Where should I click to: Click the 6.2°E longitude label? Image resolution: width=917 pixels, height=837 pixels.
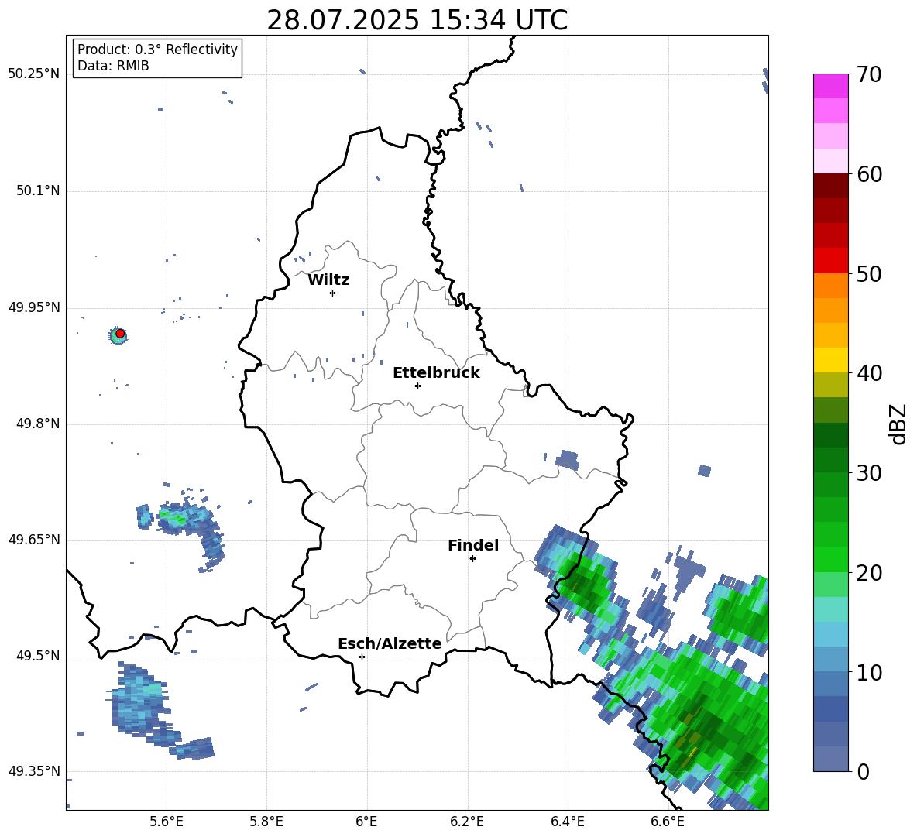pos(467,822)
